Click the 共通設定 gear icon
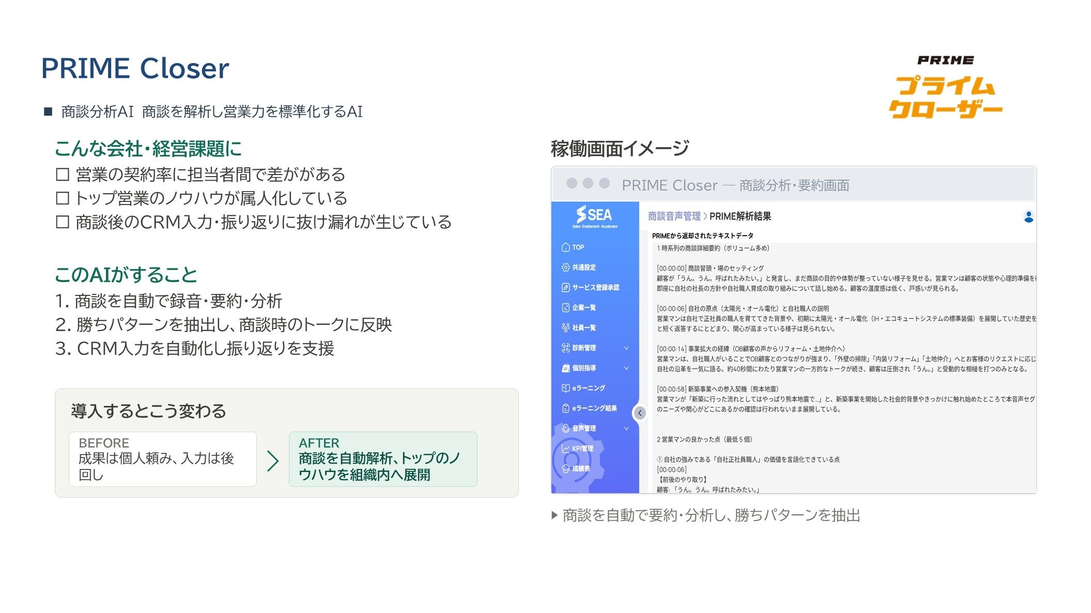Viewport: 1091px width, 613px height. pos(565,268)
